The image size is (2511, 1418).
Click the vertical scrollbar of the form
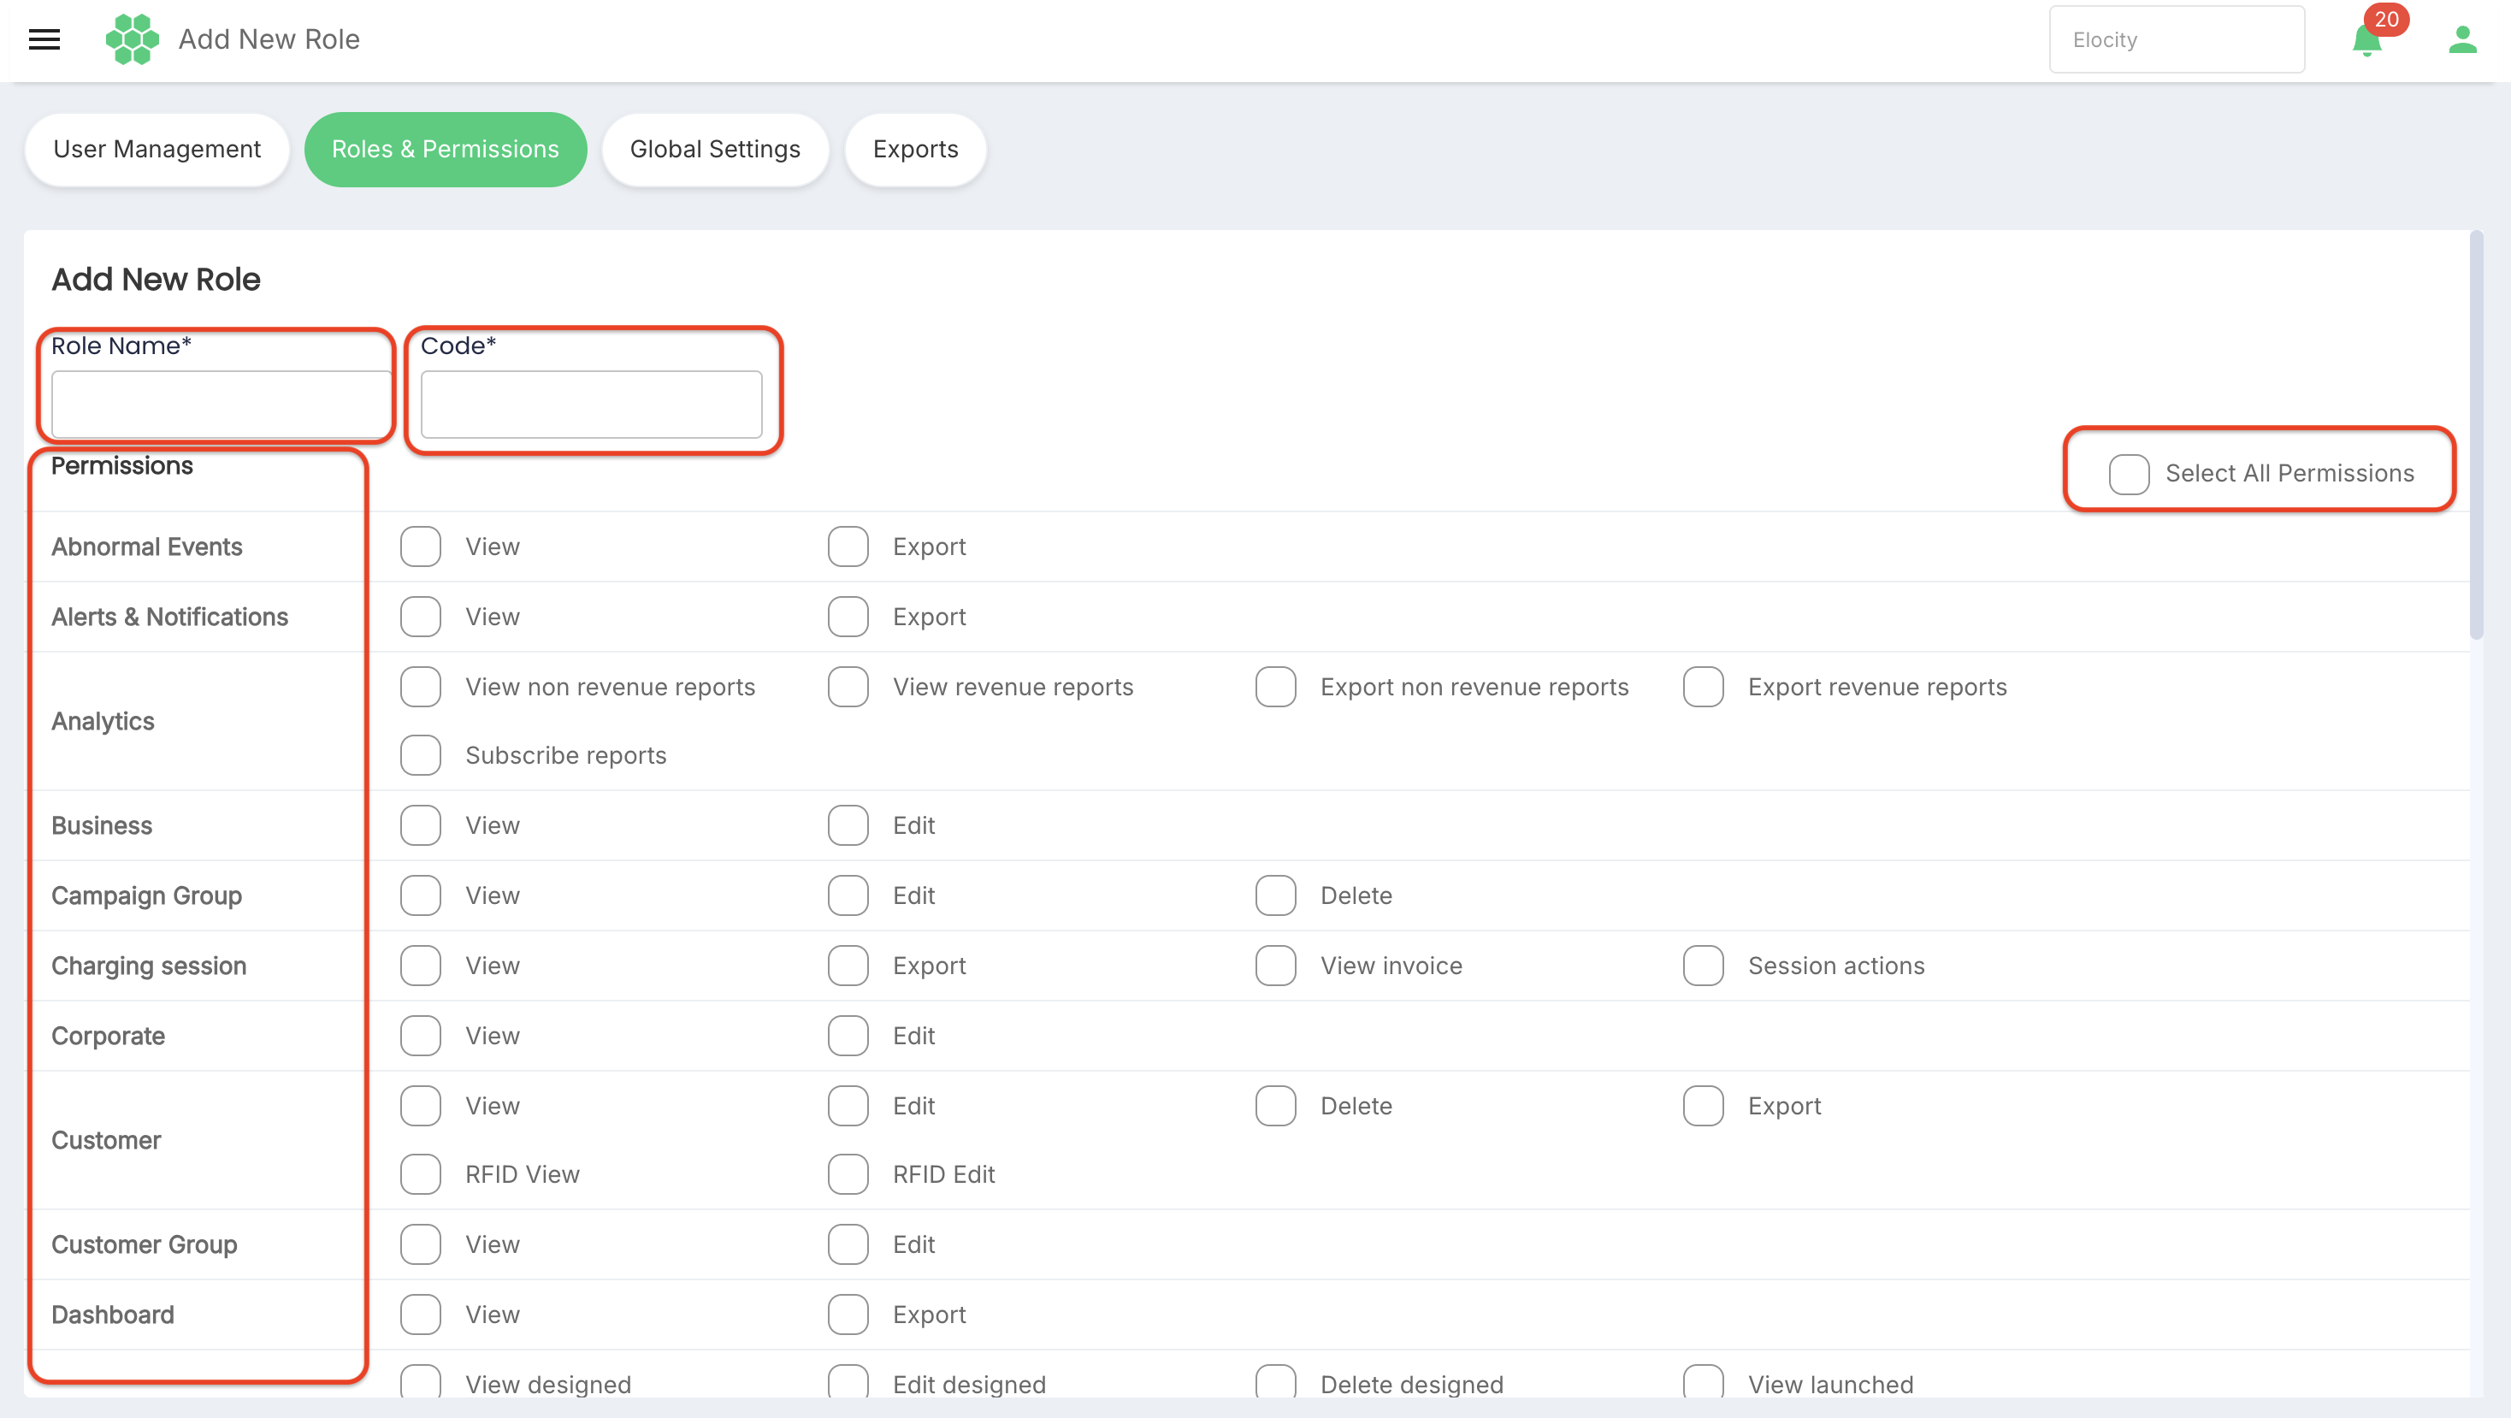tap(2476, 434)
